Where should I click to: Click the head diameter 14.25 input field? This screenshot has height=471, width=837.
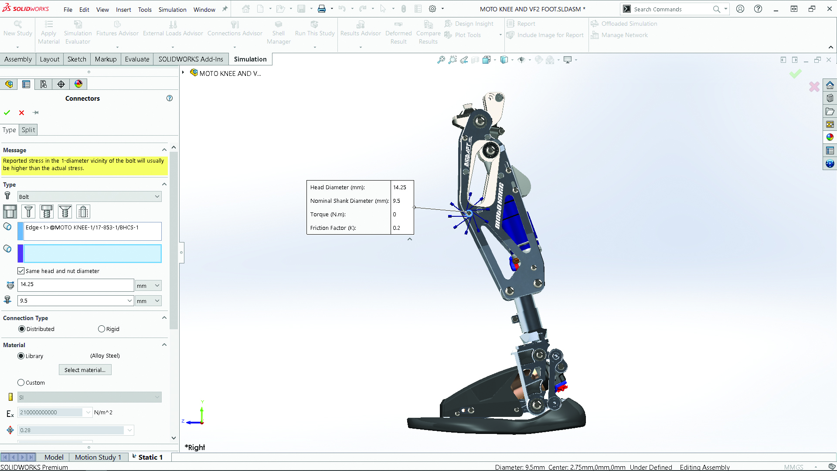point(76,285)
